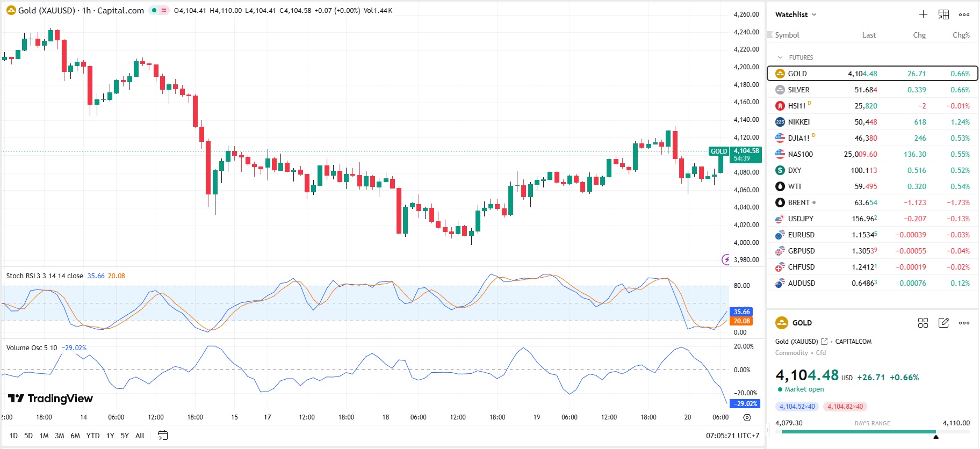Screen dimensions: 980x449
Task: Collapse the FUTURES section
Action: pyautogui.click(x=780, y=57)
